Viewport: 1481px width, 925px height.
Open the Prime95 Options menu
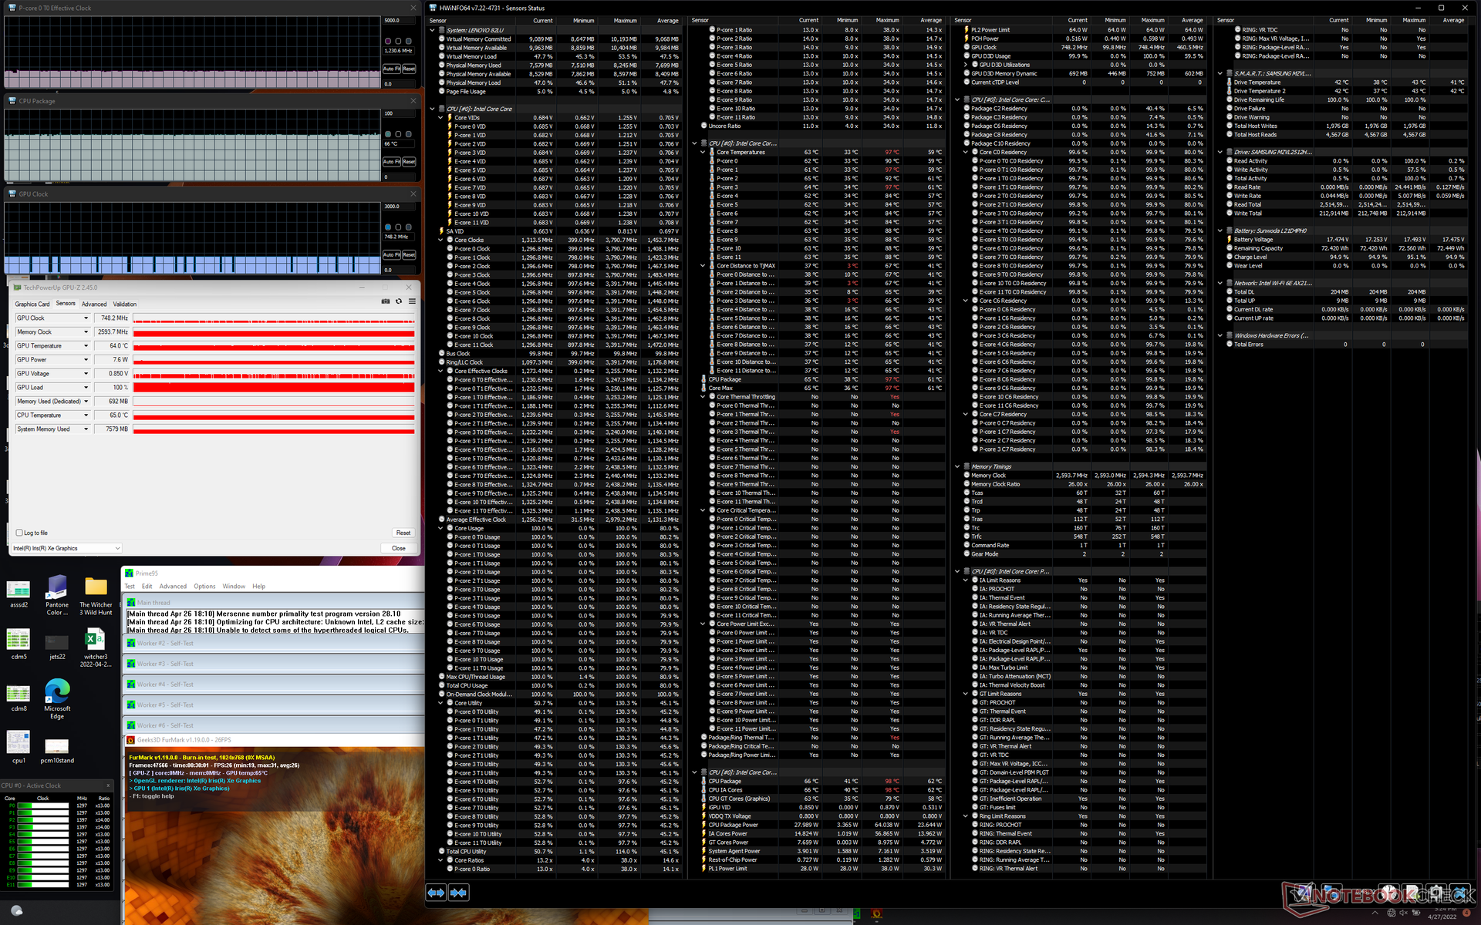point(204,587)
